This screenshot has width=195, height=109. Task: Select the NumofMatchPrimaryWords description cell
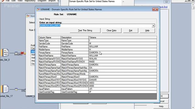pyautogui.click(x=75, y=74)
